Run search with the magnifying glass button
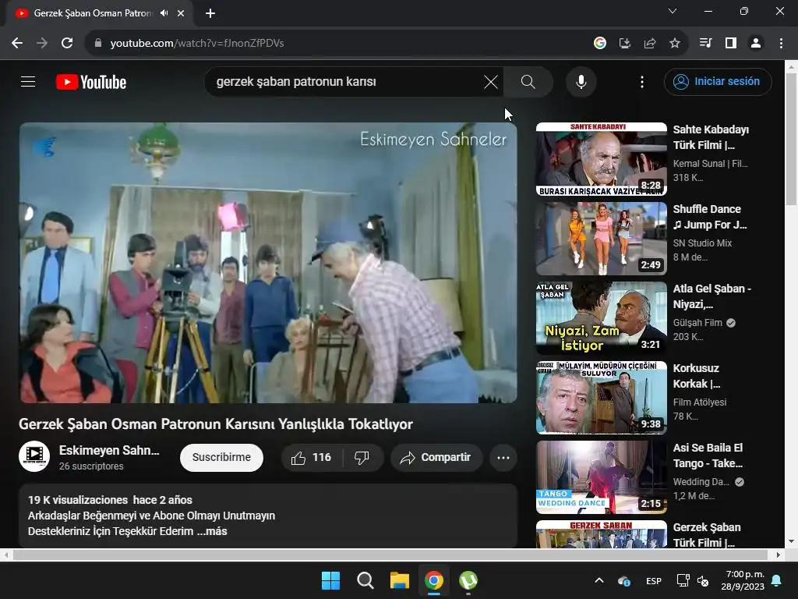Viewport: 798px width, 599px height. coord(528,81)
